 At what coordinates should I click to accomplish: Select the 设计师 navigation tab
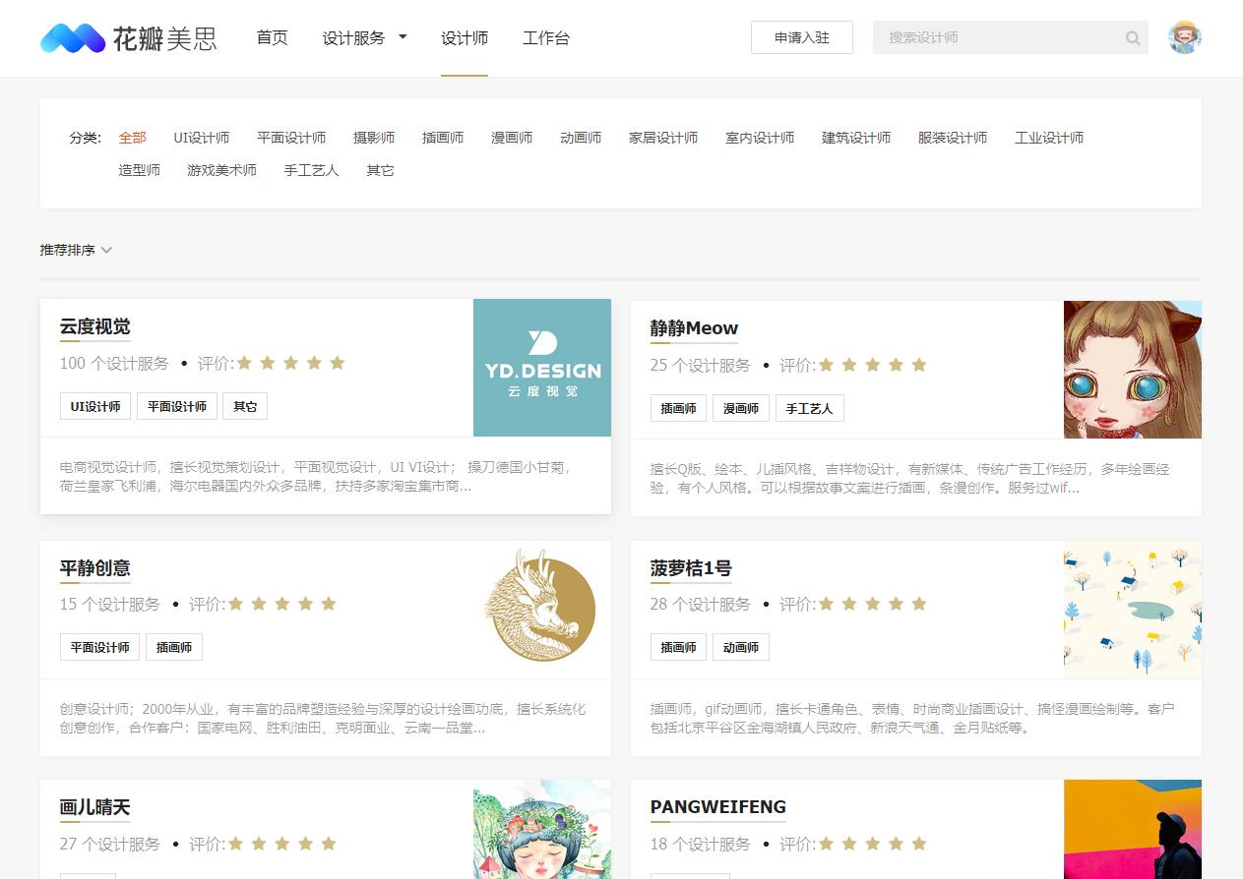465,38
